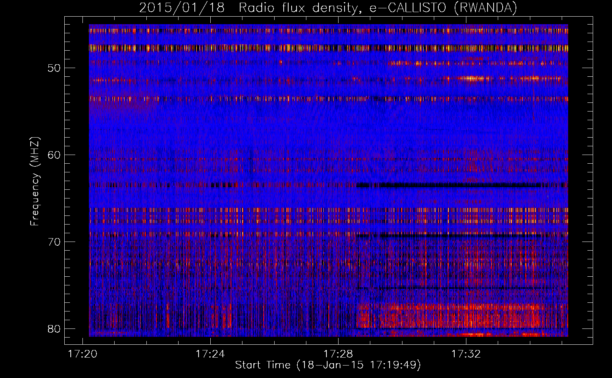
Task: Click the "80" frequency tick label
Action: click(54, 328)
